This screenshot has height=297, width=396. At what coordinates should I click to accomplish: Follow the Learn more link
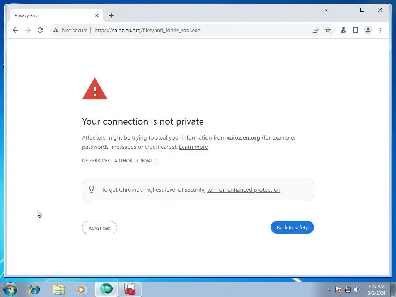pyautogui.click(x=193, y=147)
